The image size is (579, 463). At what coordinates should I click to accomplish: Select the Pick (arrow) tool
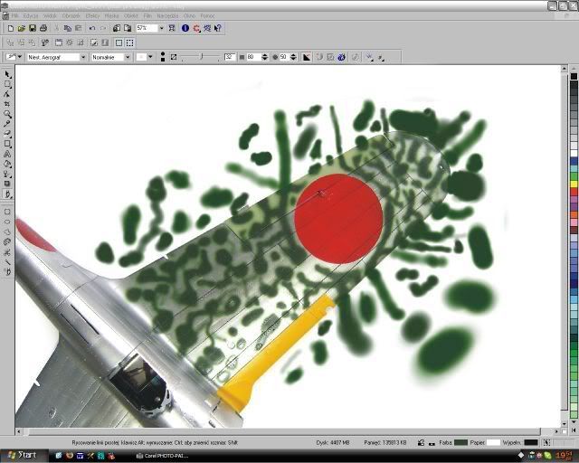tap(8, 74)
